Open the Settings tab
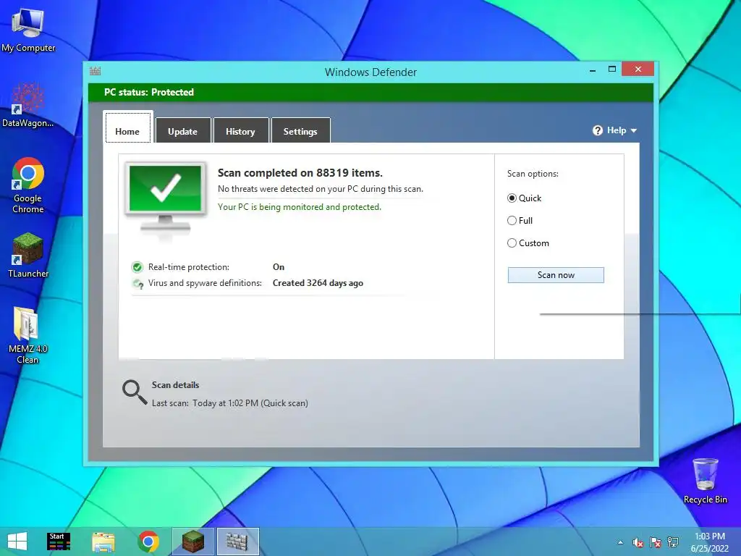The width and height of the screenshot is (741, 556). pyautogui.click(x=300, y=130)
